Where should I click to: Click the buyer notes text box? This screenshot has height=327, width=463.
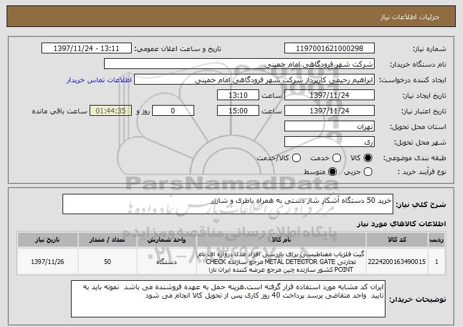click(x=228, y=299)
